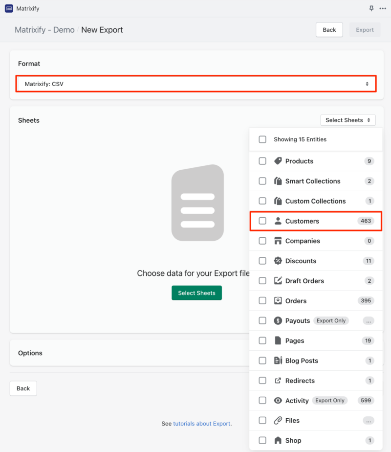Open the Select Sheets dropdown at top right
The width and height of the screenshot is (391, 452).
click(348, 120)
